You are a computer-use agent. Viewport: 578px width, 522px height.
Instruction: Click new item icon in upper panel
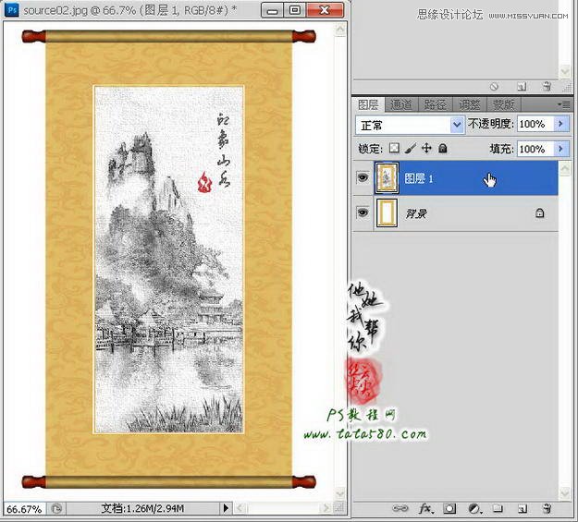tap(522, 87)
